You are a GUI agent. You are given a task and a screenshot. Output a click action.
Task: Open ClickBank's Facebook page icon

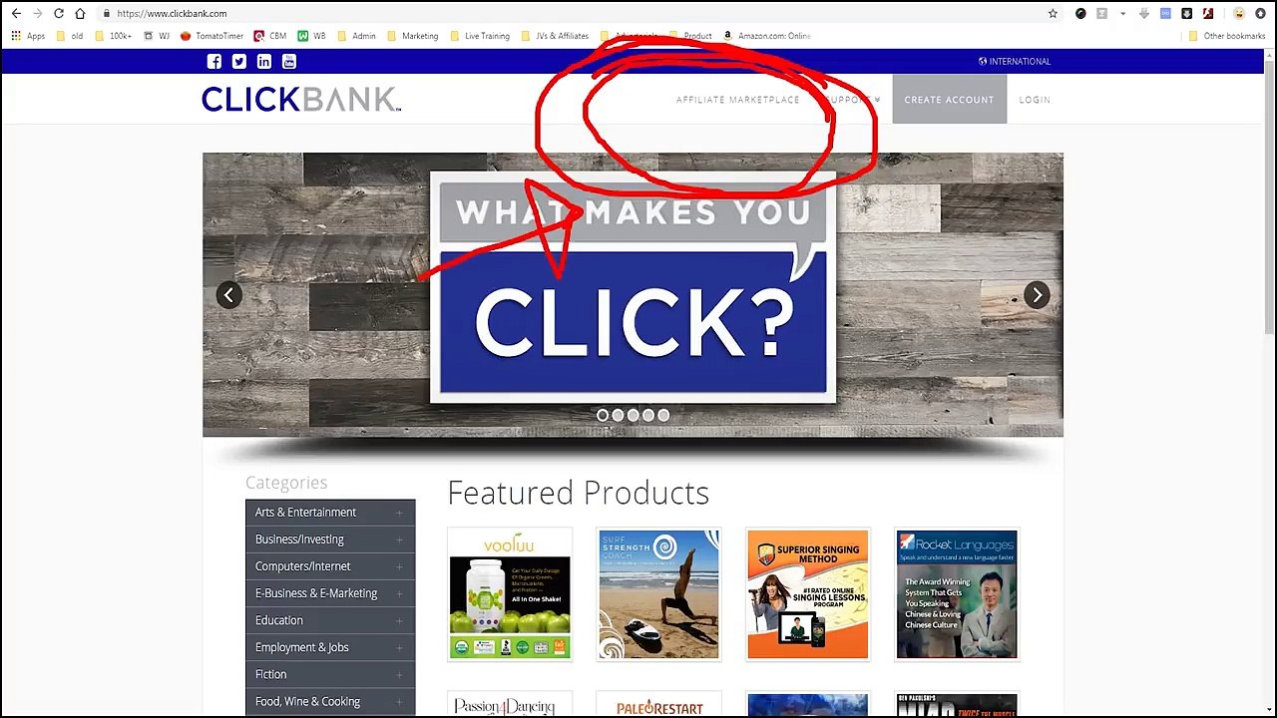coord(213,61)
